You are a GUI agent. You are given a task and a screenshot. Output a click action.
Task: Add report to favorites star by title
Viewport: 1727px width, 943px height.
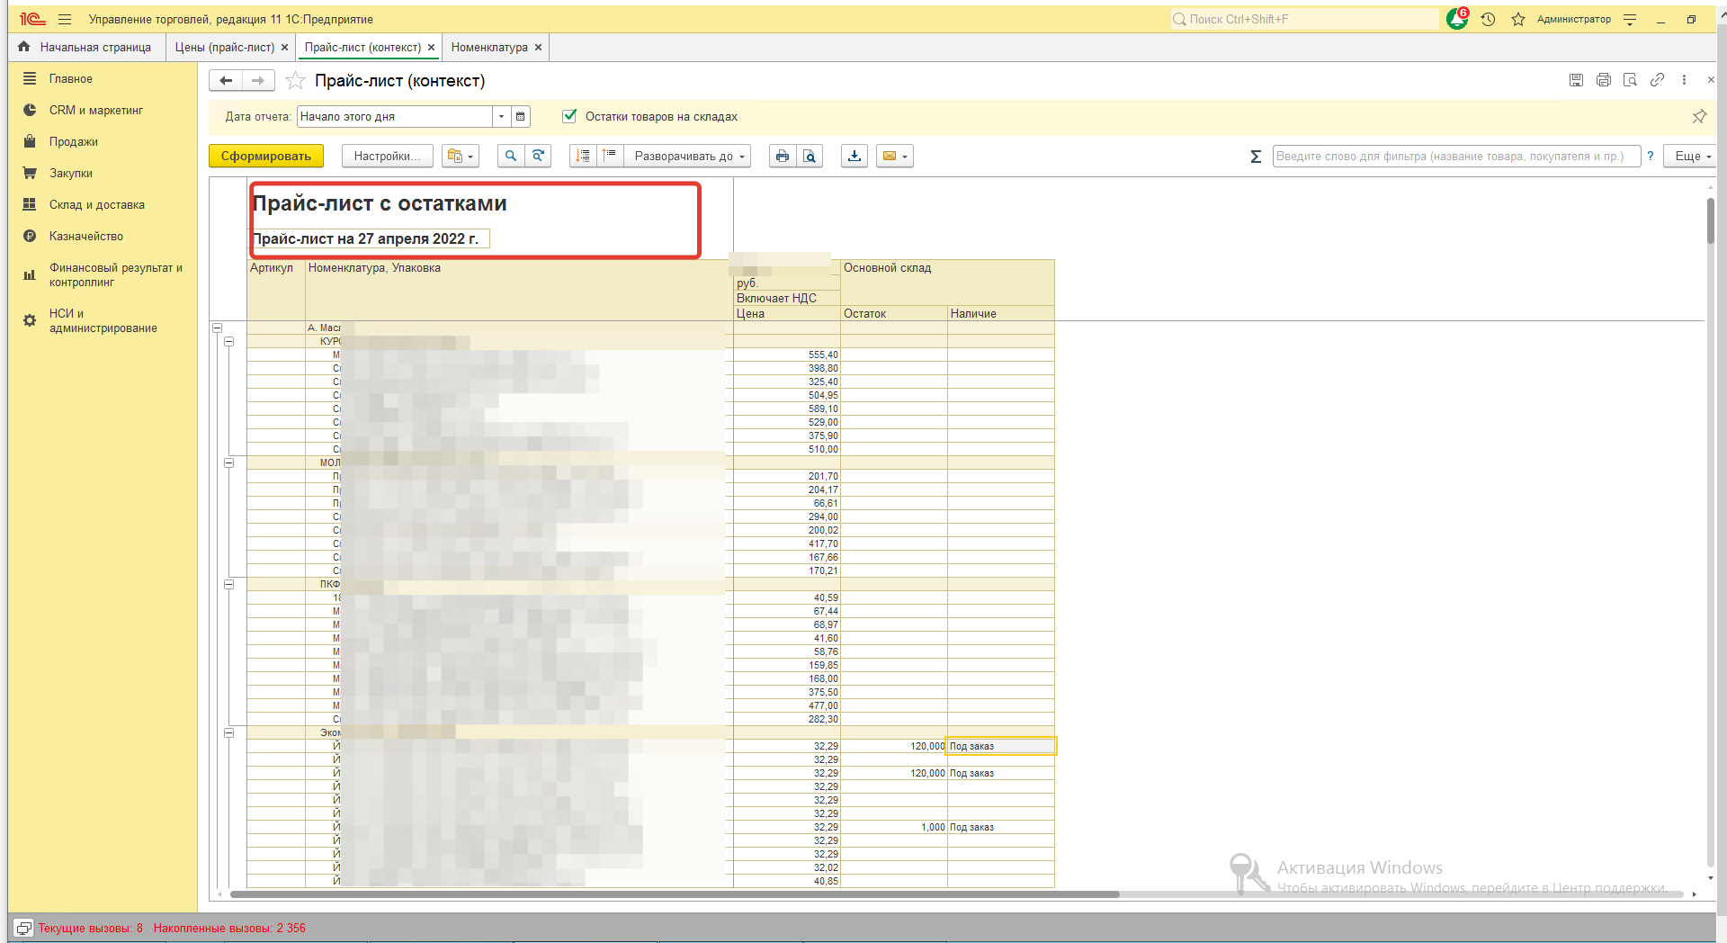[295, 81]
